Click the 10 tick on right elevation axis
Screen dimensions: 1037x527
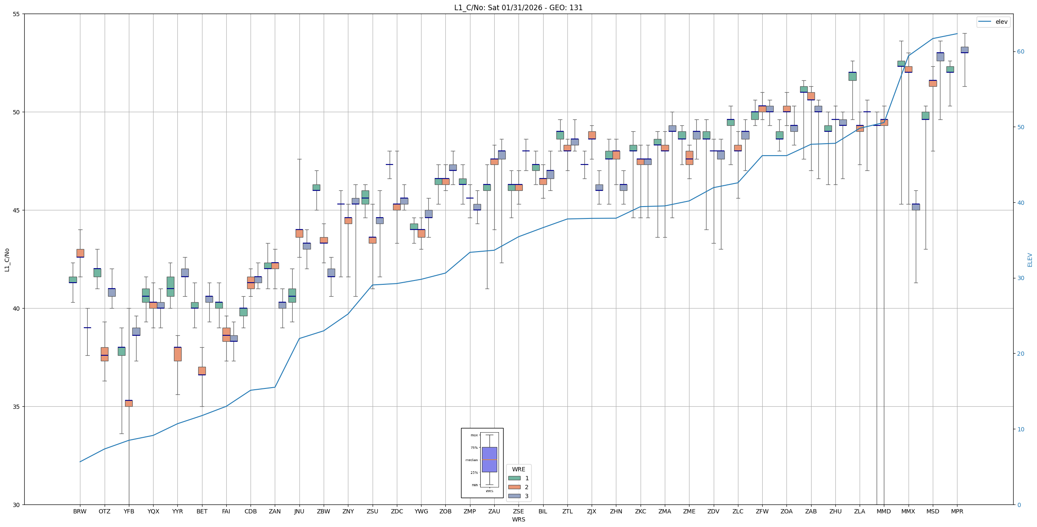[1020, 429]
